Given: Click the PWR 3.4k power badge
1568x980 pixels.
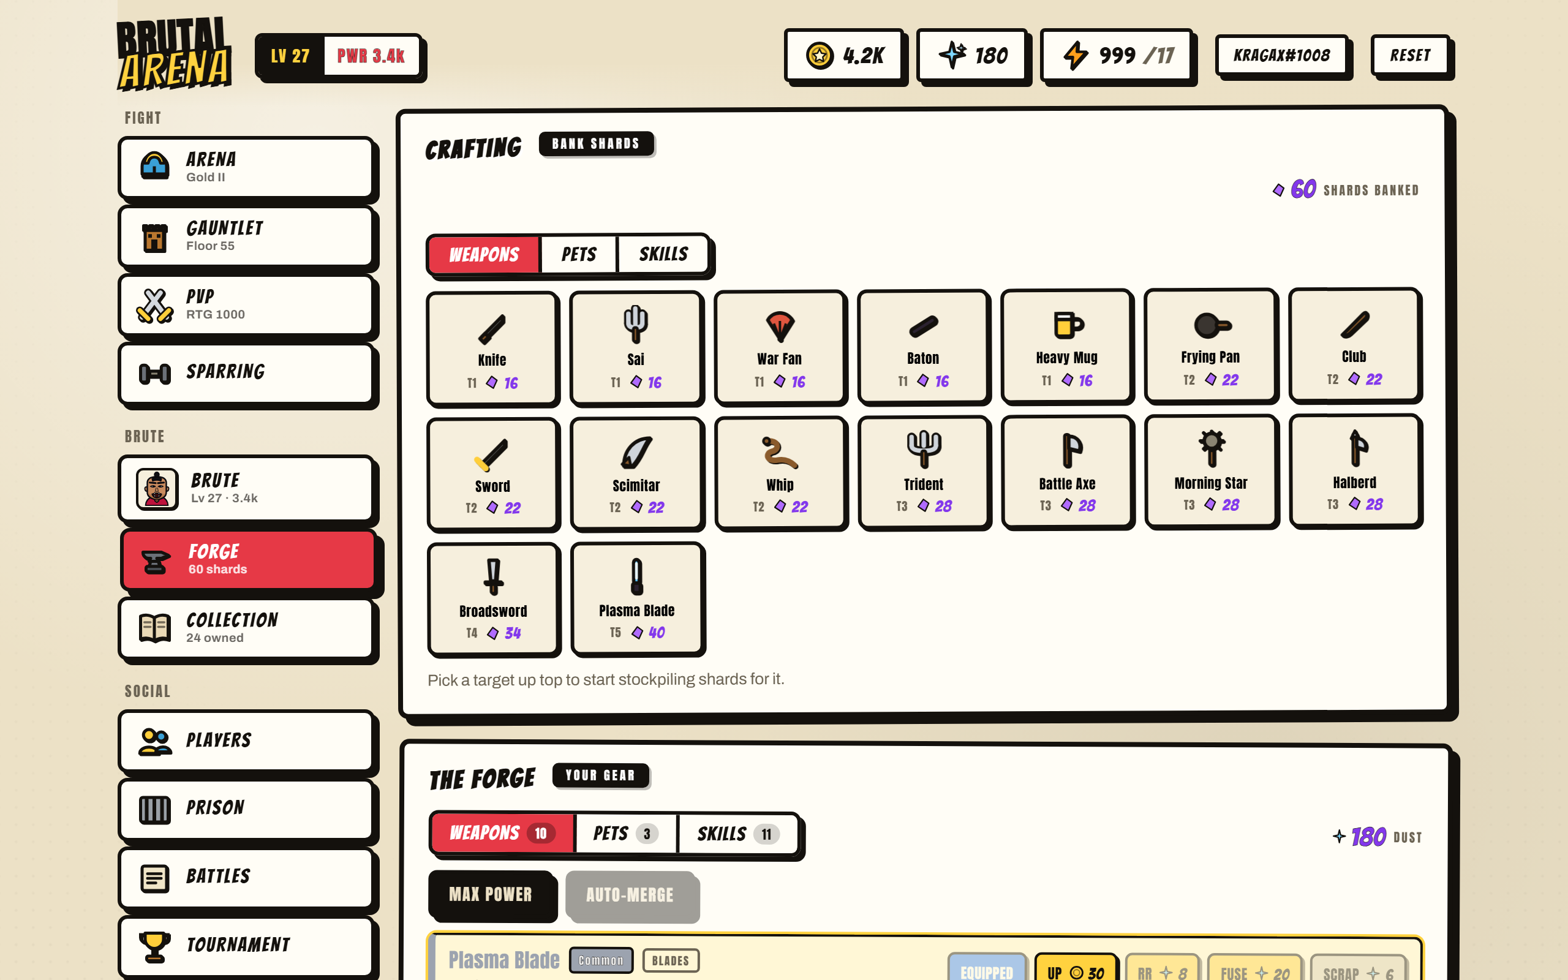Looking at the screenshot, I should [371, 56].
